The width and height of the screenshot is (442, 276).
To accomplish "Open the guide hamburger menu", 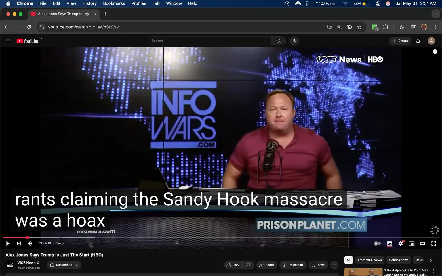I will [x=8, y=41].
